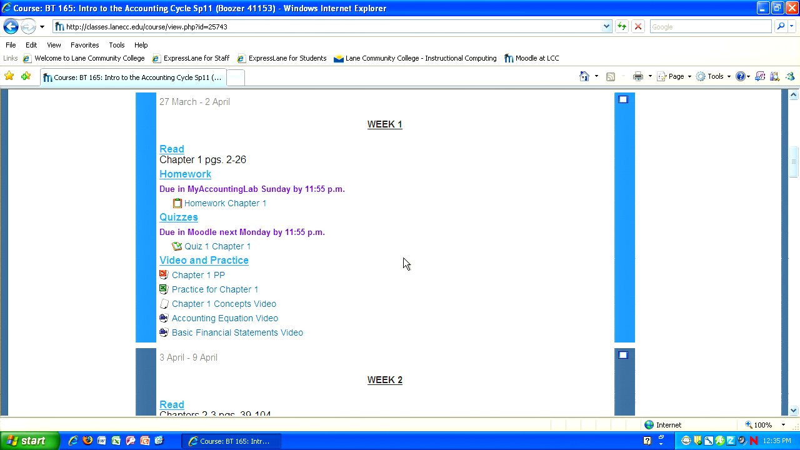Screen dimensions: 800x450
Task: Expand the Page menu dropdown
Action: click(689, 77)
